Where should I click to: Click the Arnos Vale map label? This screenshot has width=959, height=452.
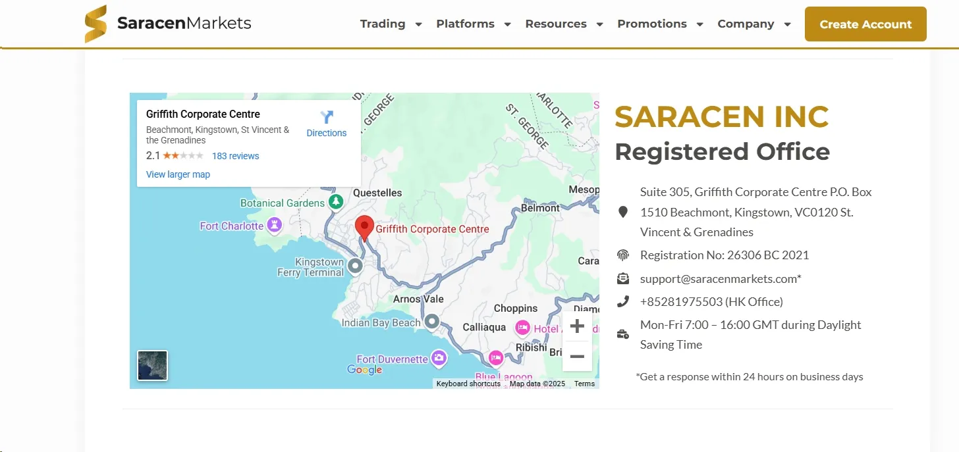tap(418, 299)
